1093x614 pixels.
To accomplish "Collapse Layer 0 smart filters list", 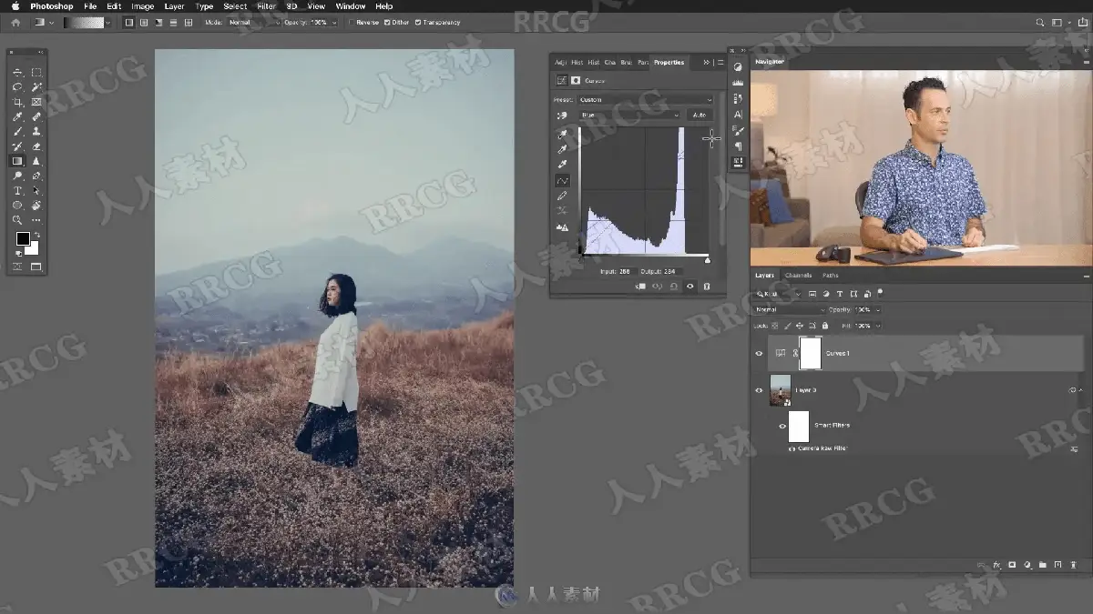I will coord(1081,390).
